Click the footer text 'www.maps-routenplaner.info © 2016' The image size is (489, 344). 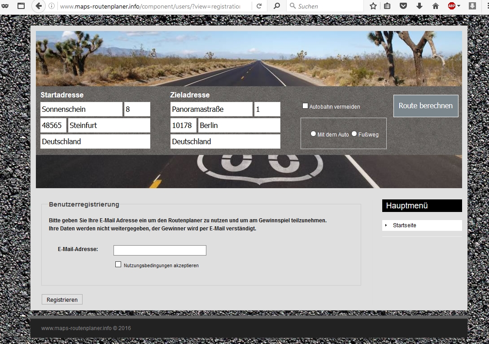[x=86, y=328]
